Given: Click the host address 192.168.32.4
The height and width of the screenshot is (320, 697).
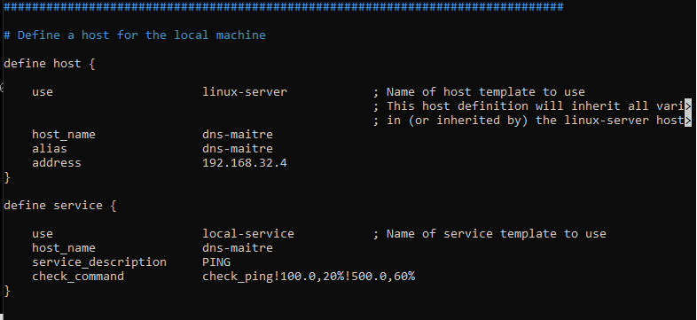Looking at the screenshot, I should tap(245, 163).
